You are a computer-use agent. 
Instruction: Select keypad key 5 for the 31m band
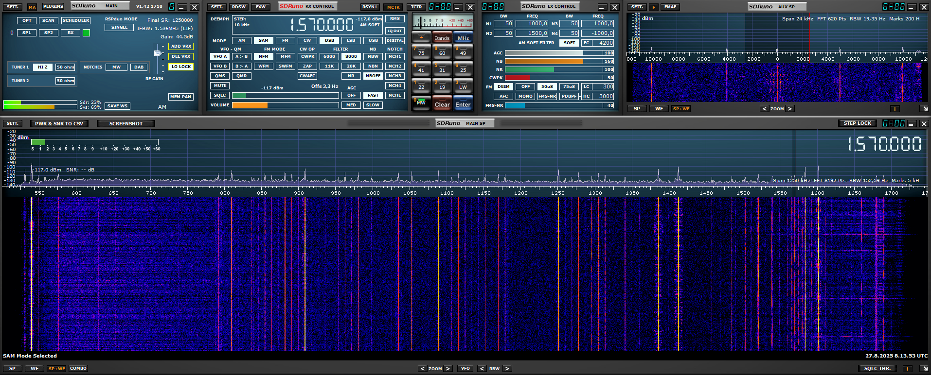click(x=442, y=69)
